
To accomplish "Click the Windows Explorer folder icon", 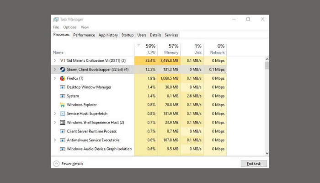I will coord(63,105).
